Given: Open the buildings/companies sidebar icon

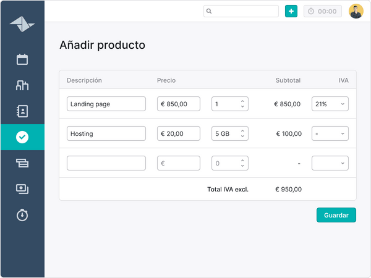Looking at the screenshot, I should (22, 85).
